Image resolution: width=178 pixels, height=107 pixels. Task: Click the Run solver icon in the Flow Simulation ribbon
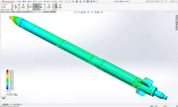(31, 6)
